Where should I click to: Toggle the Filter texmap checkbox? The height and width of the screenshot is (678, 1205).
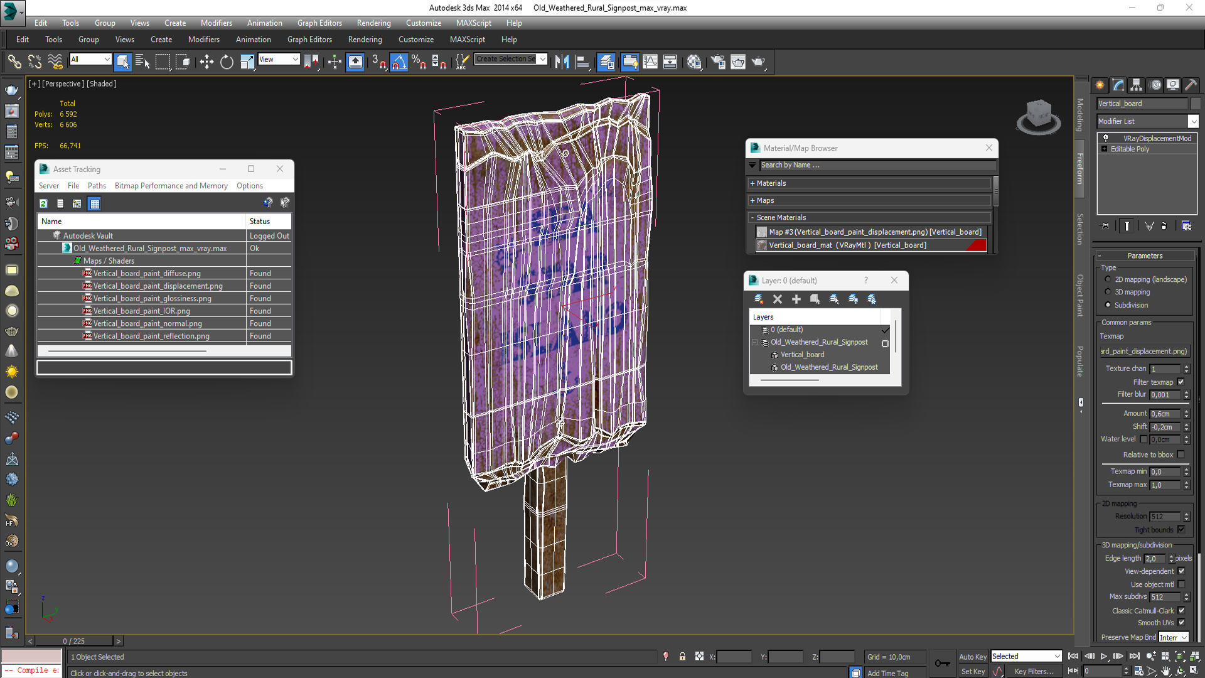coord(1181,382)
